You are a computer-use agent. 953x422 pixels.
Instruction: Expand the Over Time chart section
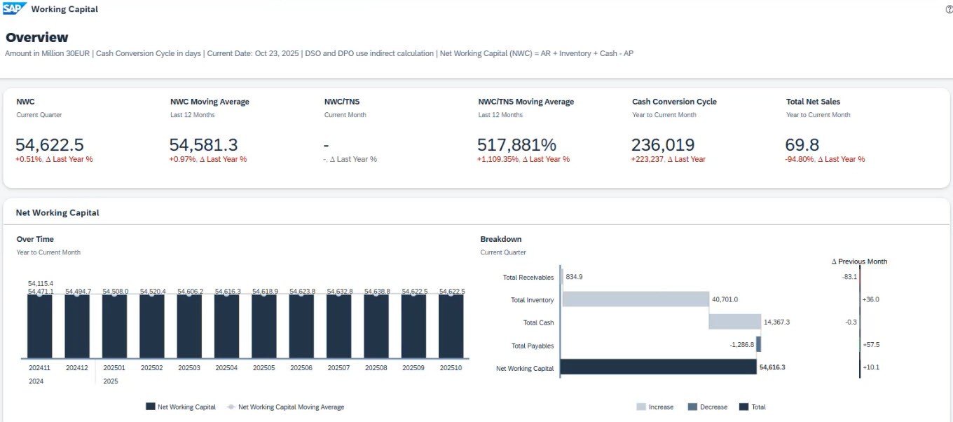pyautogui.click(x=35, y=238)
